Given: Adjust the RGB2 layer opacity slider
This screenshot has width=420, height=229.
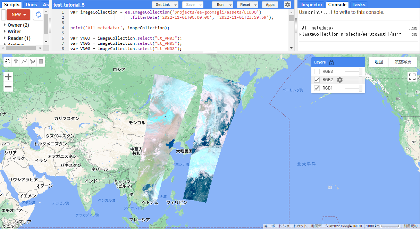Looking at the screenshot, I should 360,80.
